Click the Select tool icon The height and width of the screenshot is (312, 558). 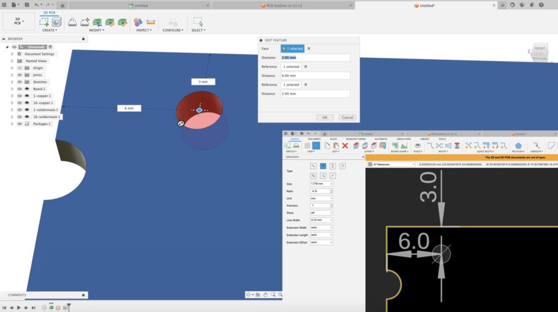coord(198,22)
